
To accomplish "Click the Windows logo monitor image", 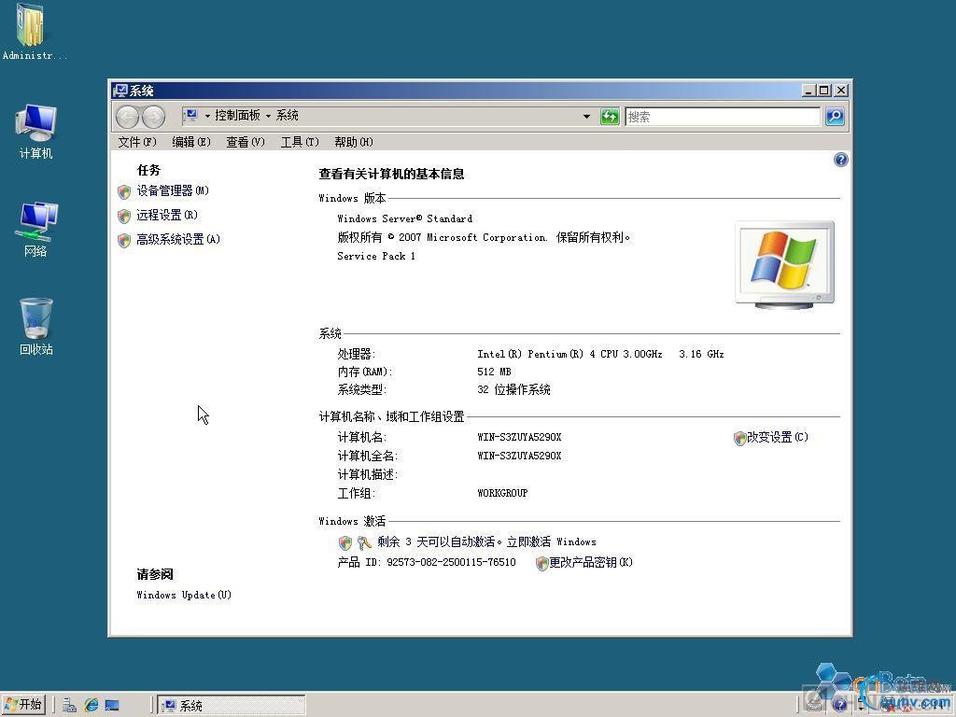I will tap(784, 265).
